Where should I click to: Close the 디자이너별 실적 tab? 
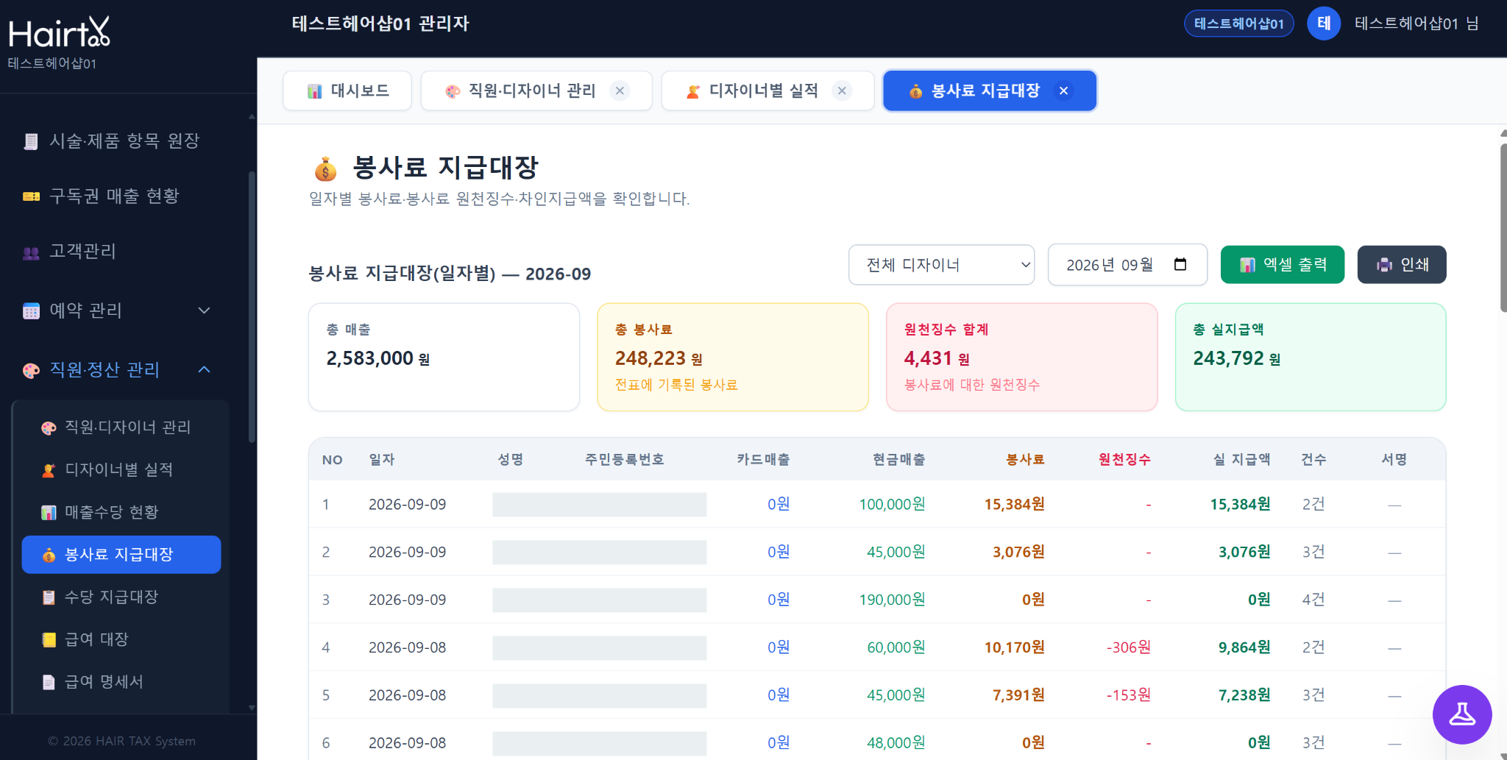coord(843,90)
